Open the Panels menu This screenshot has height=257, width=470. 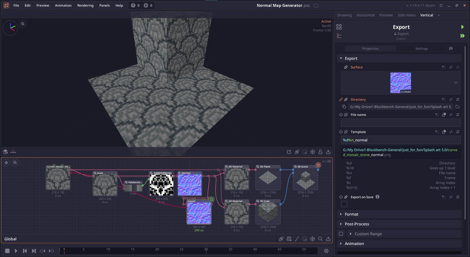105,5
